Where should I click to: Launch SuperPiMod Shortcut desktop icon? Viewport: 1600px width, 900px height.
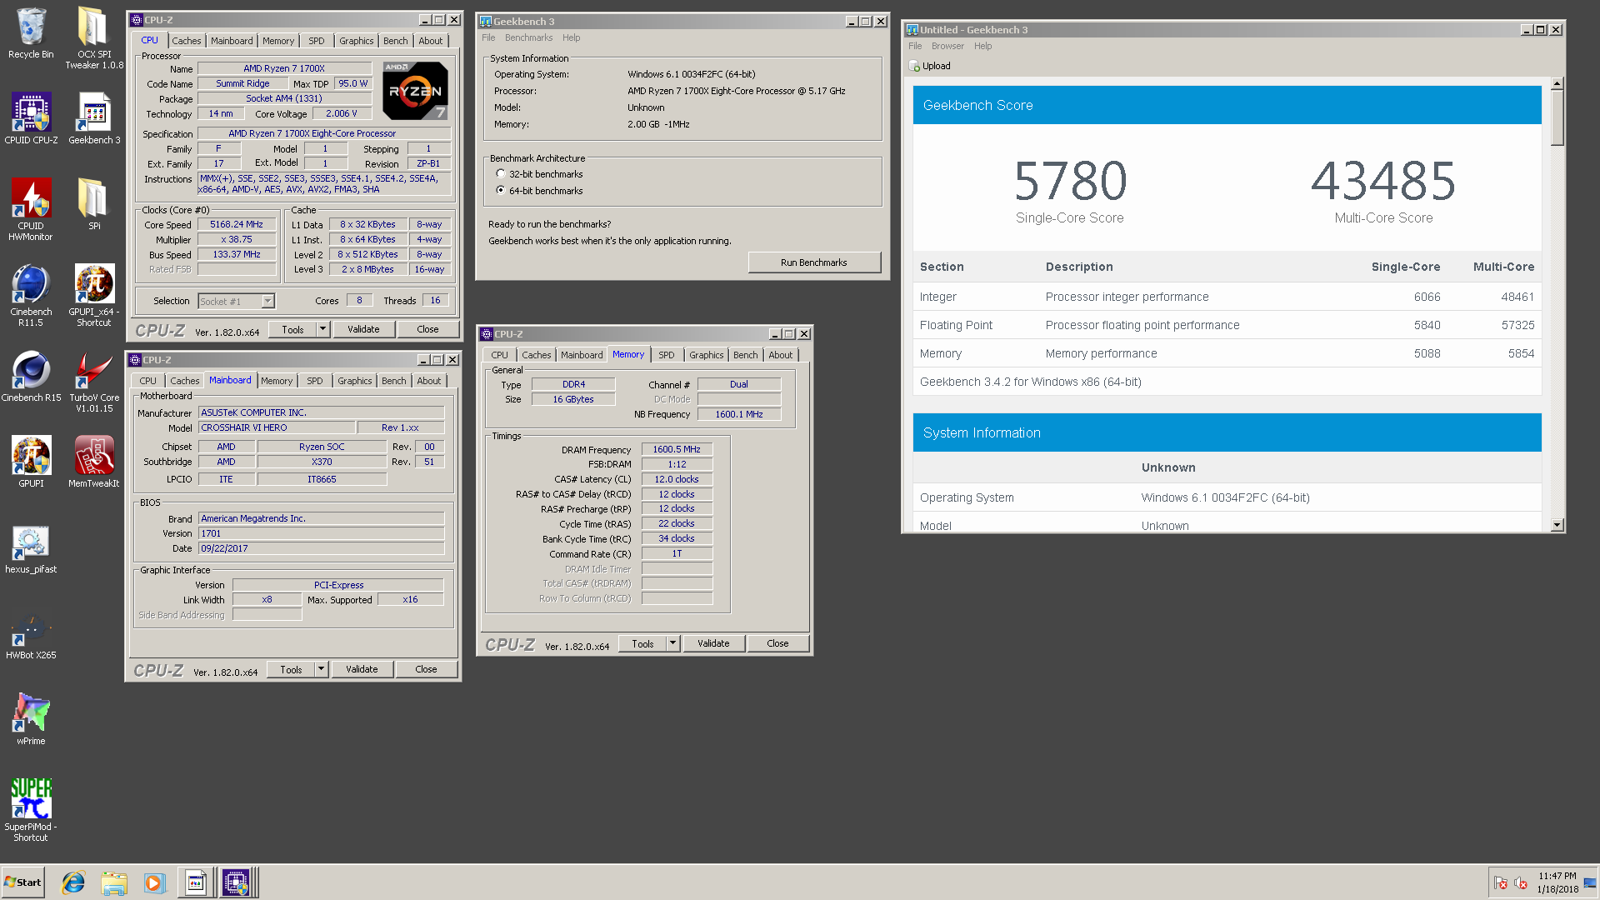[31, 810]
